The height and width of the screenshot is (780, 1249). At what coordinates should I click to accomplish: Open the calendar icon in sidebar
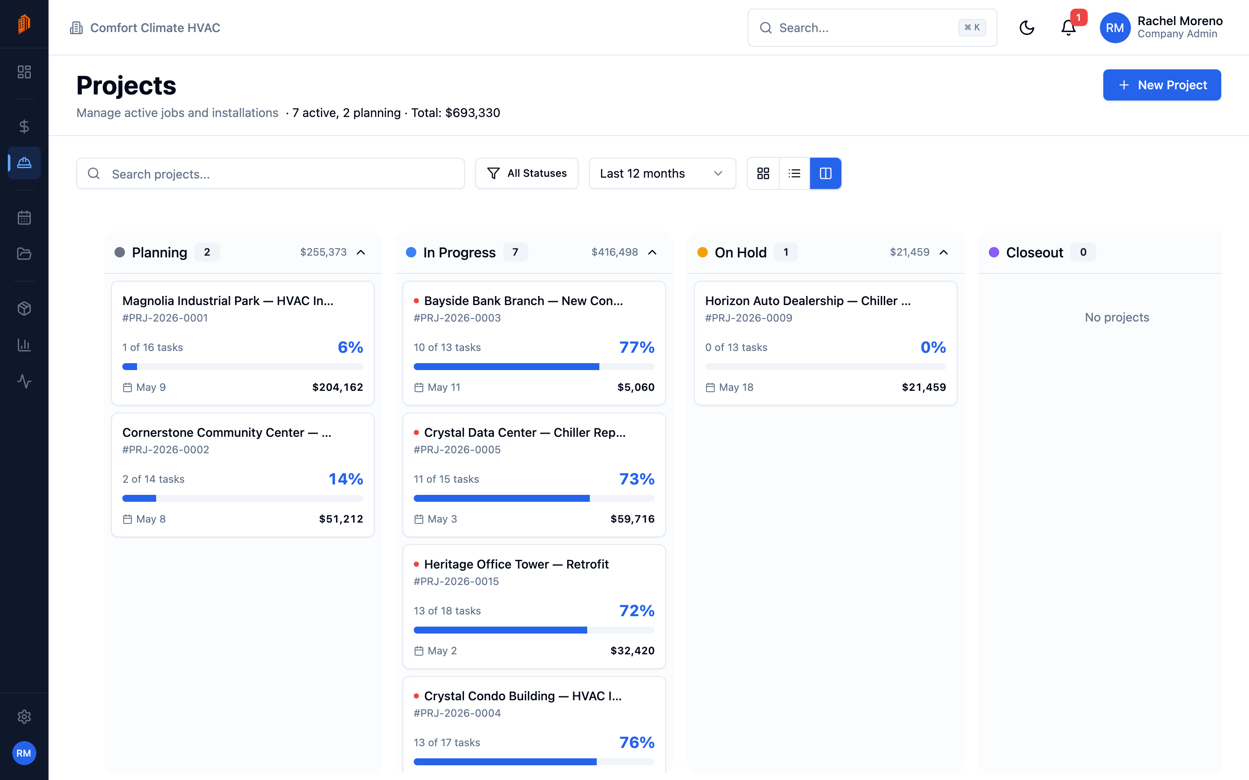coord(24,218)
